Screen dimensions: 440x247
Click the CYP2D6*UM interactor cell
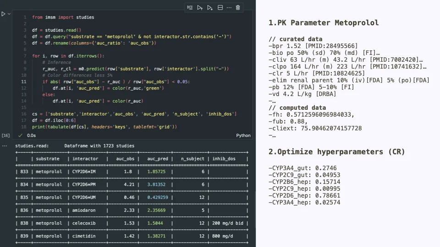click(84, 197)
